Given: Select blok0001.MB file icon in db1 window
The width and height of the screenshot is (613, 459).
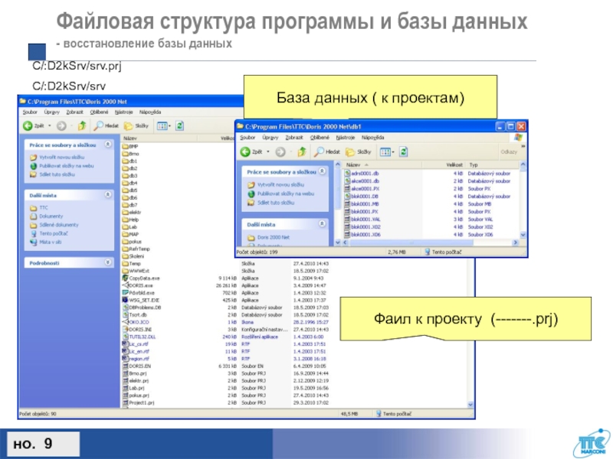Looking at the screenshot, I should [347, 203].
